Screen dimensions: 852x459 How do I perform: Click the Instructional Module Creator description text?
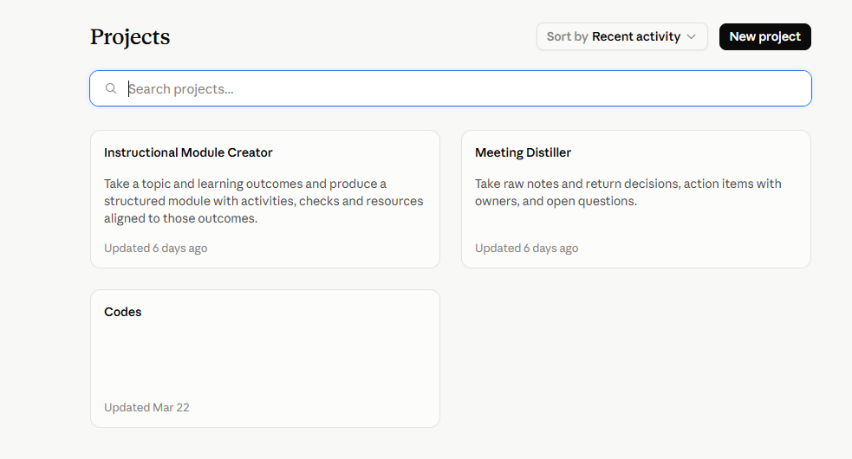tap(263, 201)
